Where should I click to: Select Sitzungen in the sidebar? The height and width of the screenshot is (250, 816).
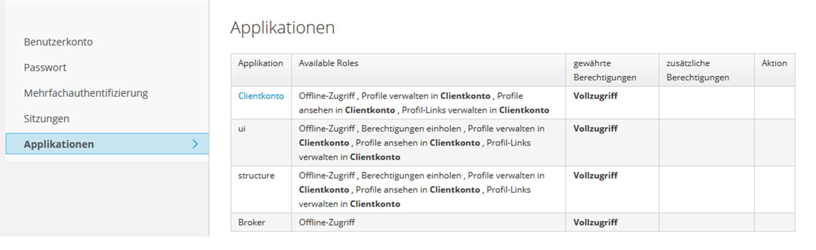pos(46,119)
